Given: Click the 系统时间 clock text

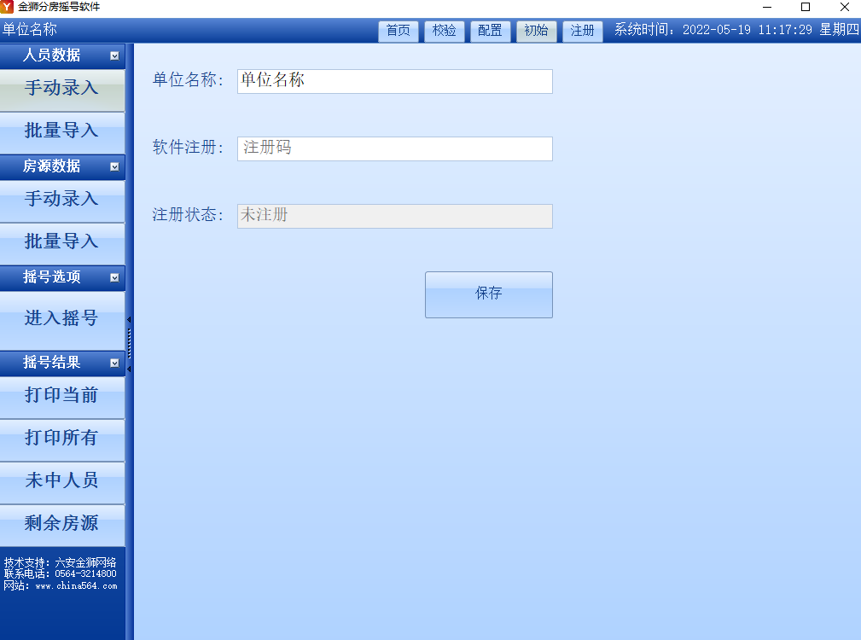Looking at the screenshot, I should click(736, 30).
